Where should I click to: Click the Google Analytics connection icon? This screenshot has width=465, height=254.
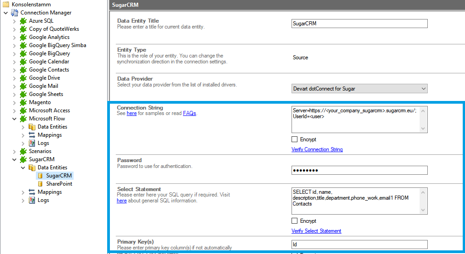(x=23, y=37)
